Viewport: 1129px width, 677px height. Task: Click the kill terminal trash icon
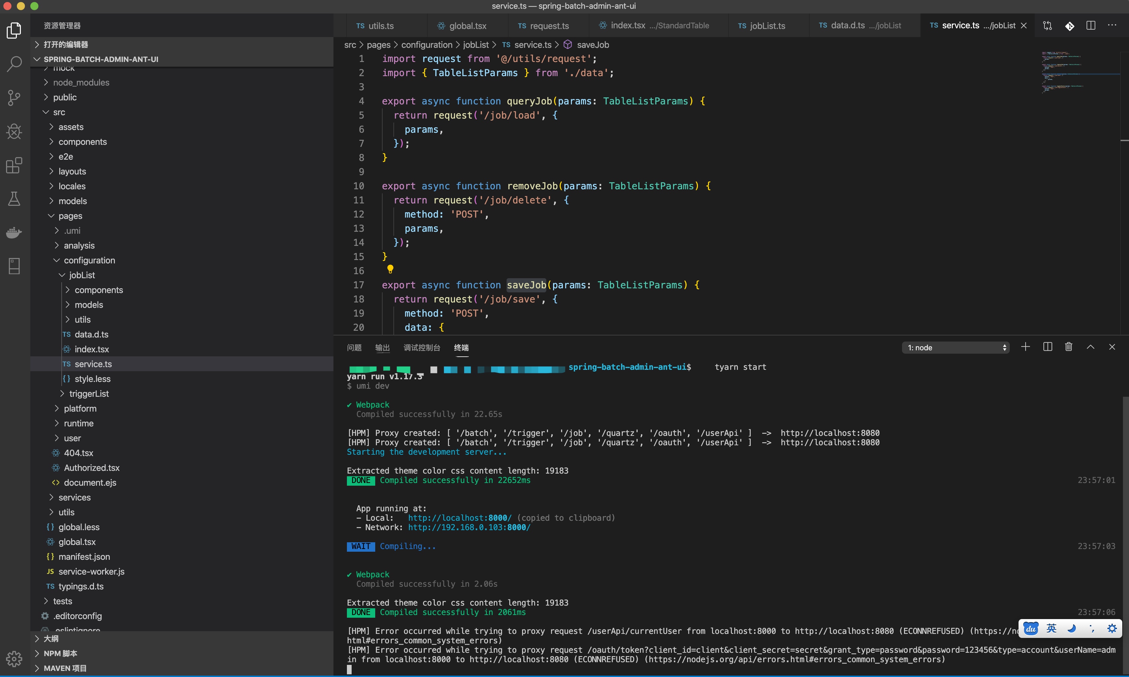(1068, 347)
